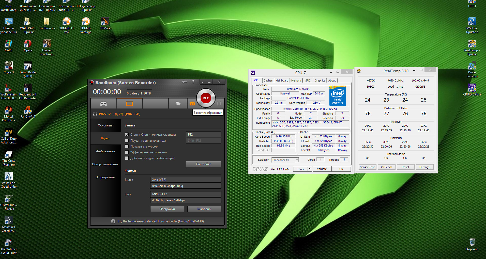Select the CPUID CPU-Z desktop icon
This screenshot has width=486, height=259.
coord(472,90)
